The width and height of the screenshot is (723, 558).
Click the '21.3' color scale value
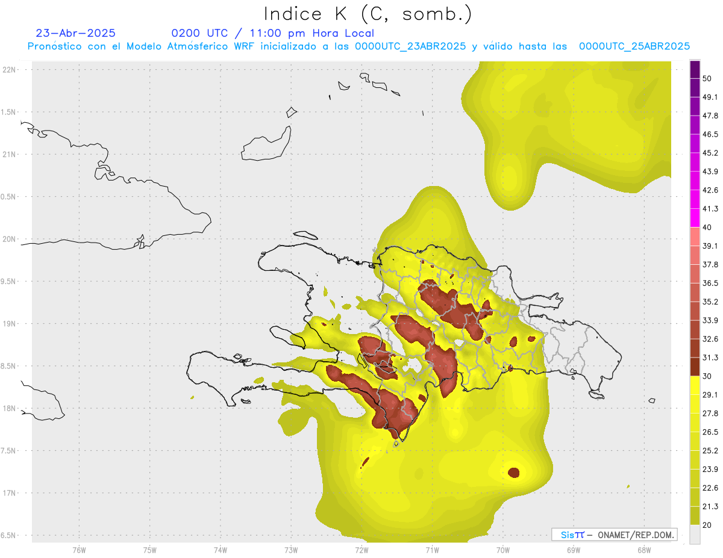[x=710, y=507]
